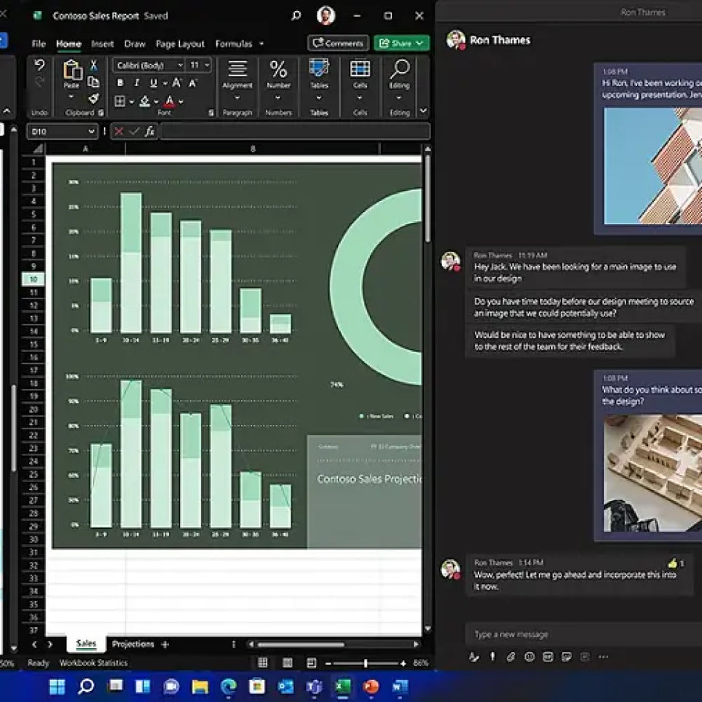Screen dimensions: 702x702
Task: Open the Insert ribbon tab
Action: (x=103, y=44)
